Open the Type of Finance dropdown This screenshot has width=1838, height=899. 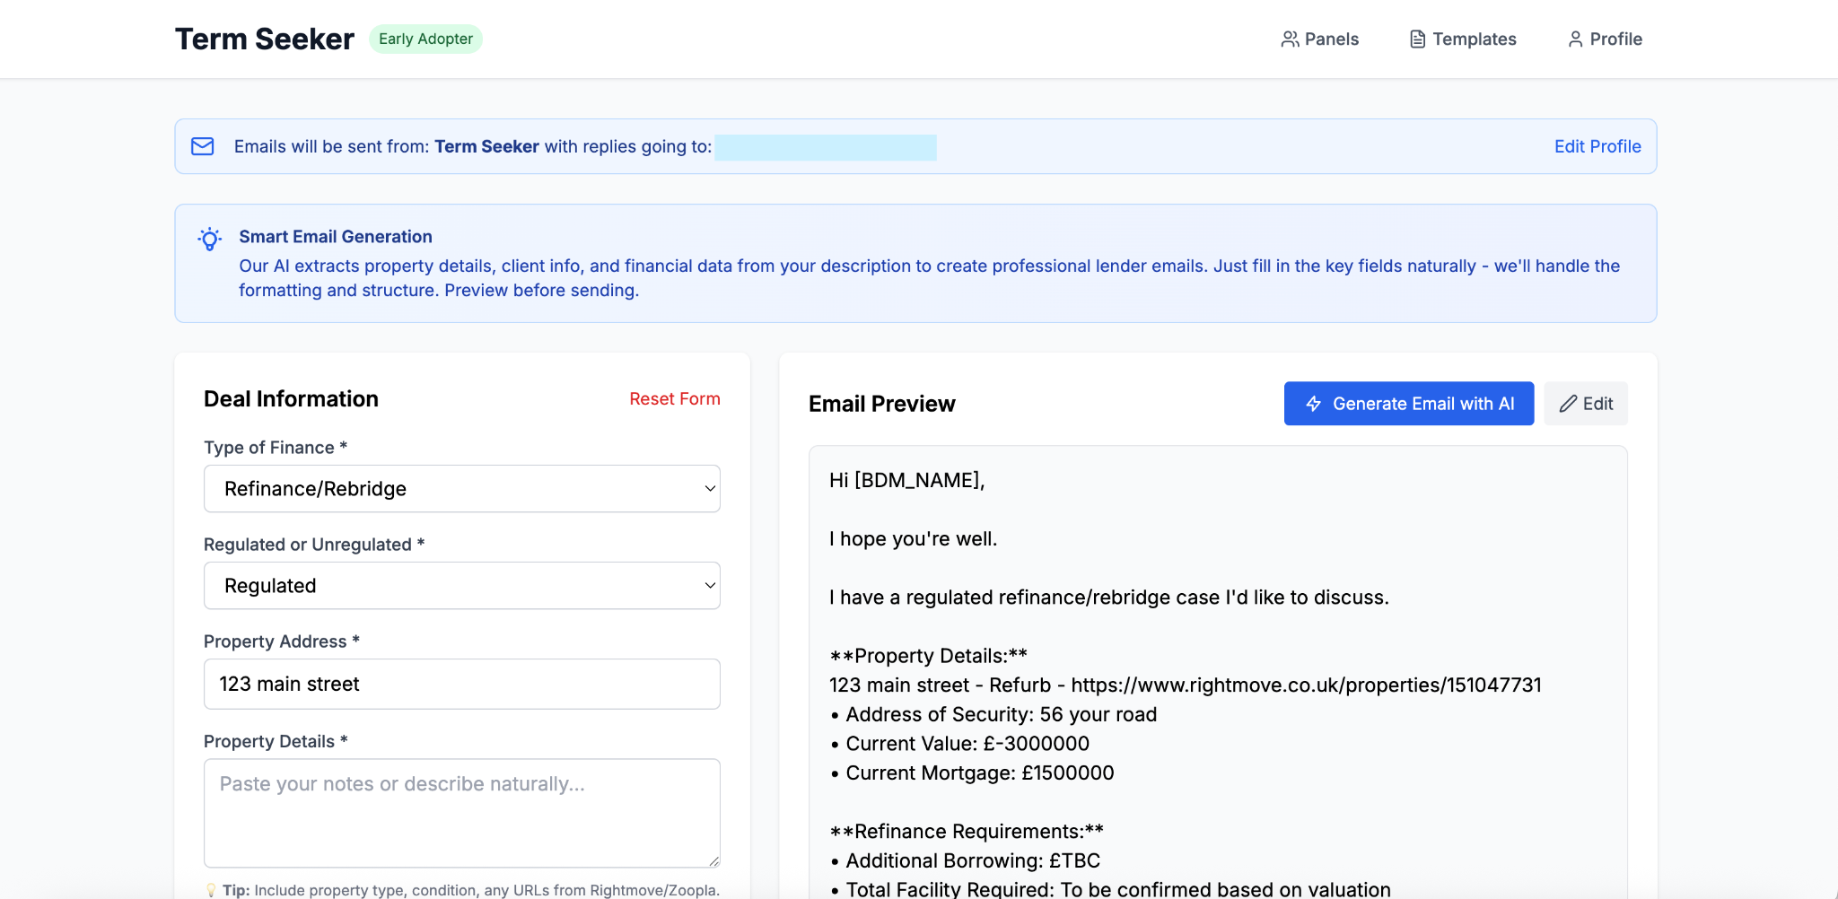[x=461, y=488]
